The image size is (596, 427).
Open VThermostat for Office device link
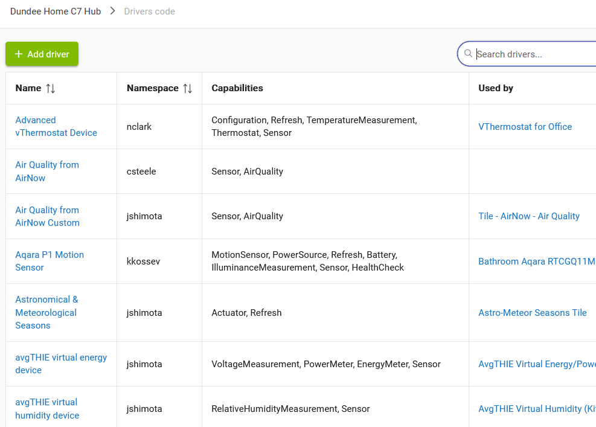point(525,127)
